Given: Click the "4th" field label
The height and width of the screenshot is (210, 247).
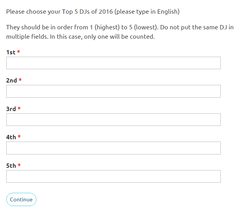Looking at the screenshot, I should coord(11,137).
